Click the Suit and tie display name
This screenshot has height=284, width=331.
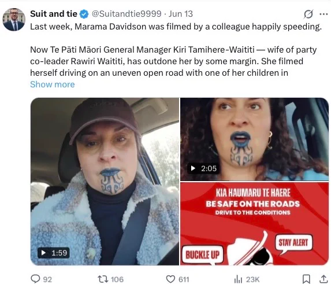click(x=54, y=14)
